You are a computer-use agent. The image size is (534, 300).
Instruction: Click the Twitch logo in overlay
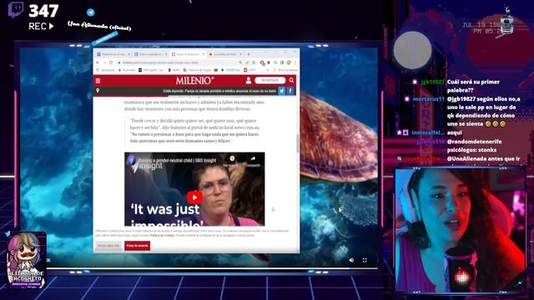coord(16,9)
